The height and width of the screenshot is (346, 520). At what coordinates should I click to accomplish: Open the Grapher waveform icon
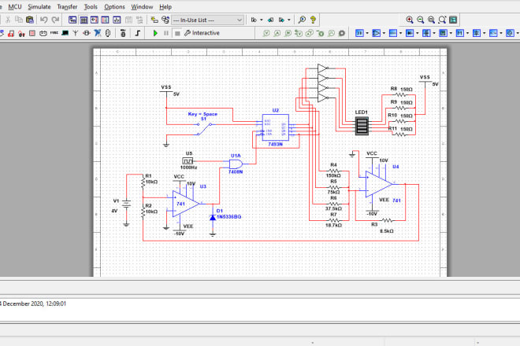pyautogui.click(x=117, y=20)
